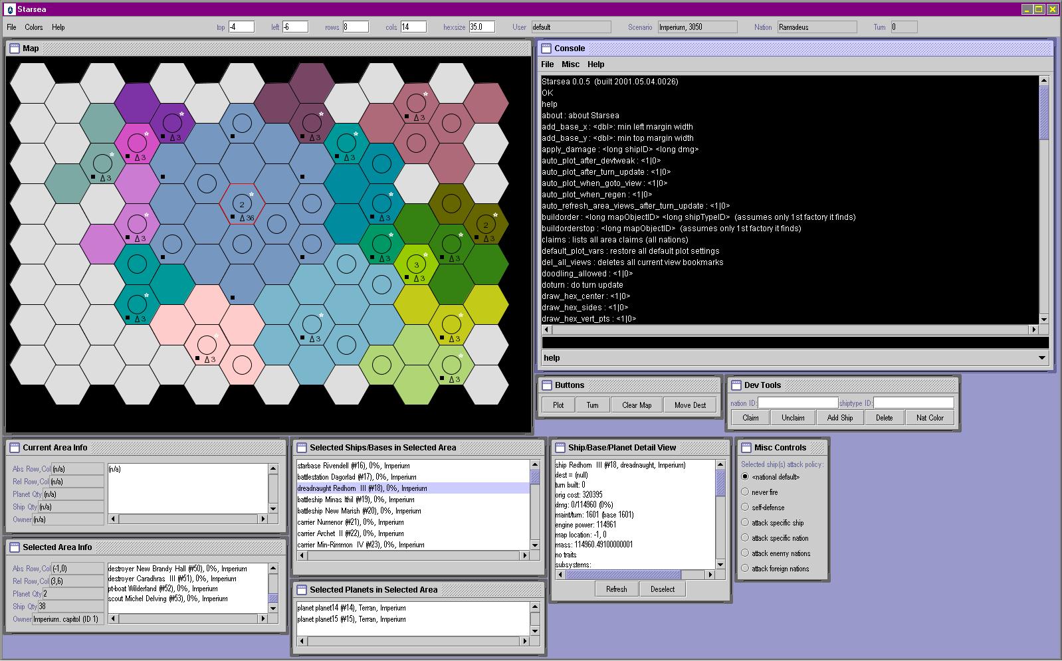
Task: Click the hexsize input field
Action: (x=482, y=27)
